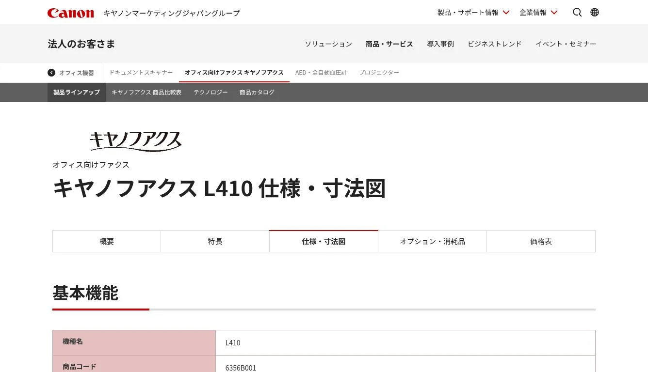The width and height of the screenshot is (648, 372).
Task: Open the ソリューション menu
Action: [x=328, y=44]
